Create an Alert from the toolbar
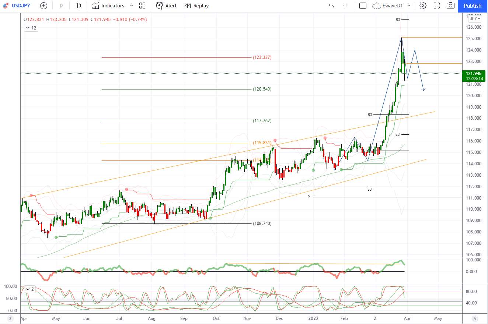The image size is (488, 324). coord(166,6)
